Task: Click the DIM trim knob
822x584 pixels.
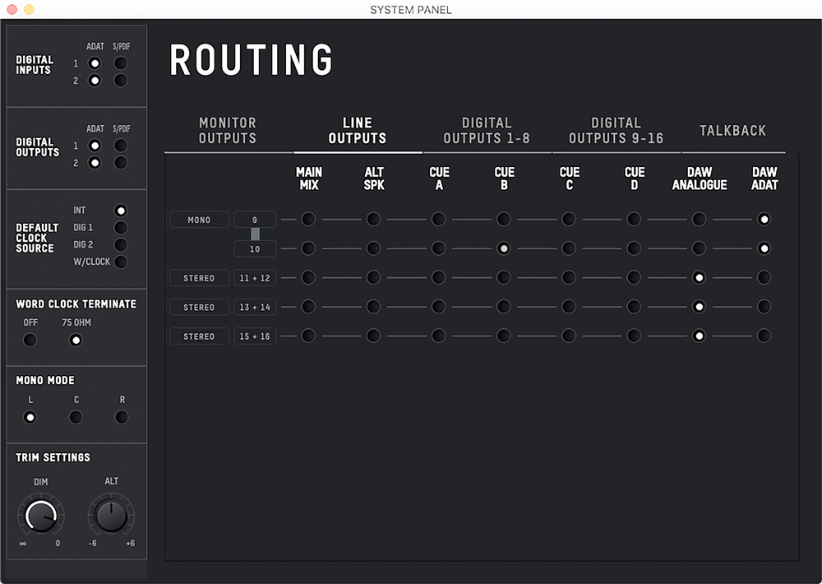Action: (40, 517)
